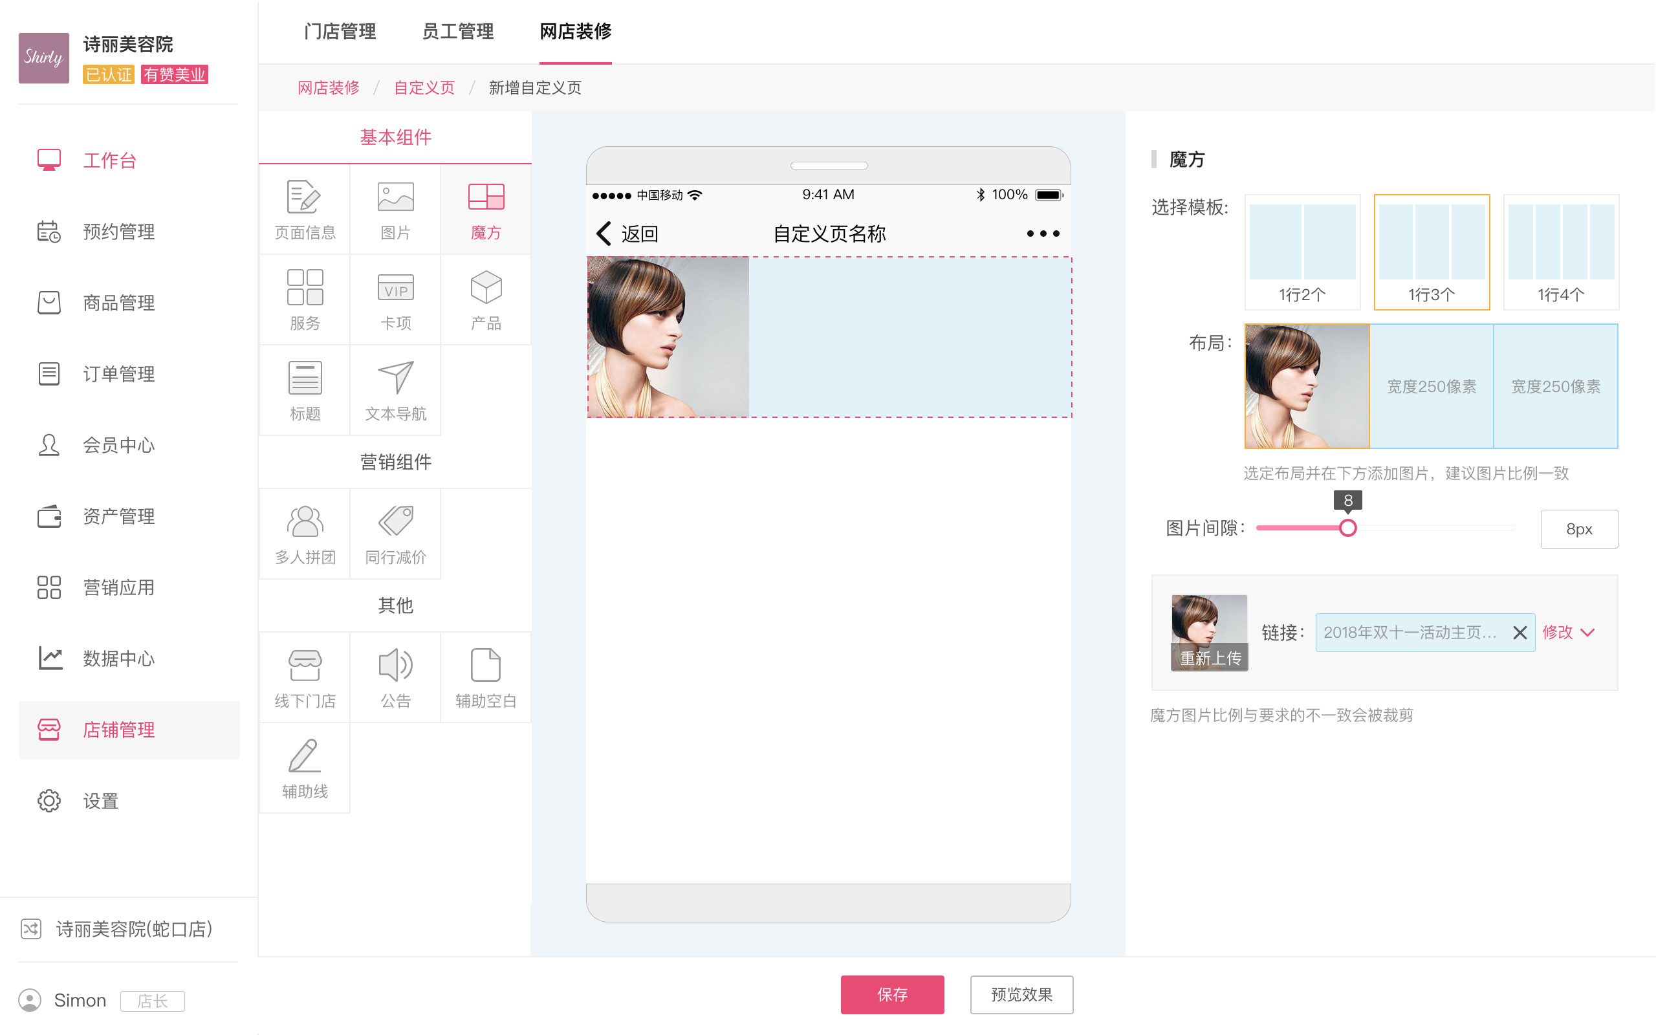Click the 有赞美业 badge

(175, 74)
